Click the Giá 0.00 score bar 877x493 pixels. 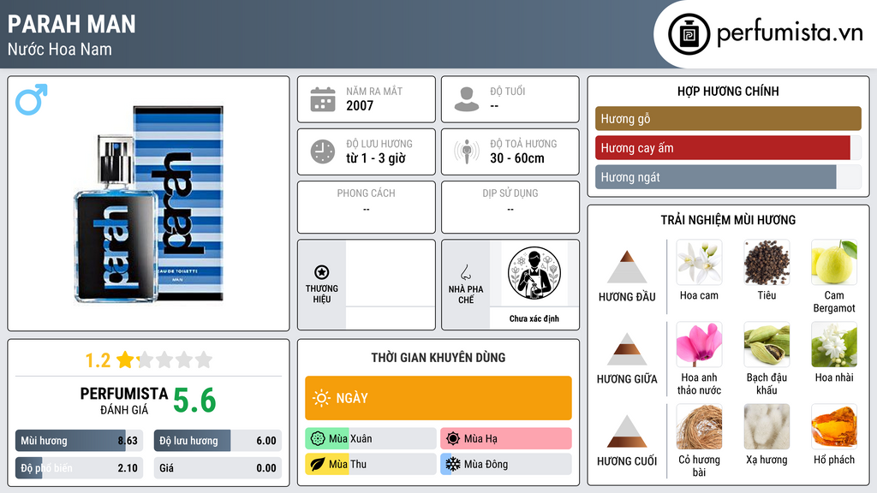pos(218,468)
